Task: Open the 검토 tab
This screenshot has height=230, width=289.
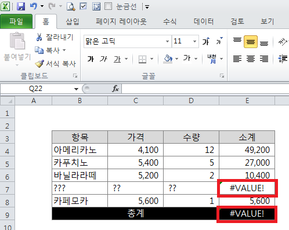Action: (x=237, y=21)
